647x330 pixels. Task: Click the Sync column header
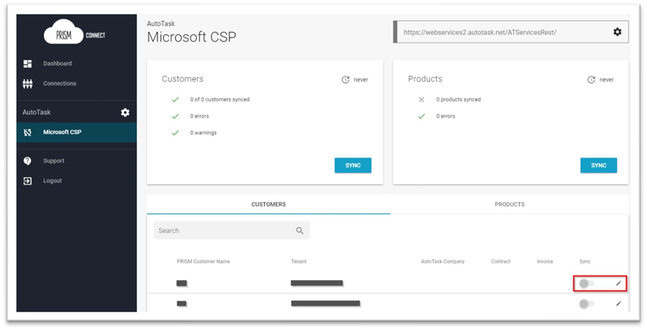[585, 262]
